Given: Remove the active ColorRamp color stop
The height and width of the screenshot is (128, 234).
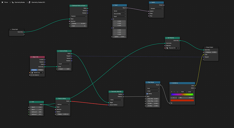Looking at the screenshot, I should pos(174,92).
